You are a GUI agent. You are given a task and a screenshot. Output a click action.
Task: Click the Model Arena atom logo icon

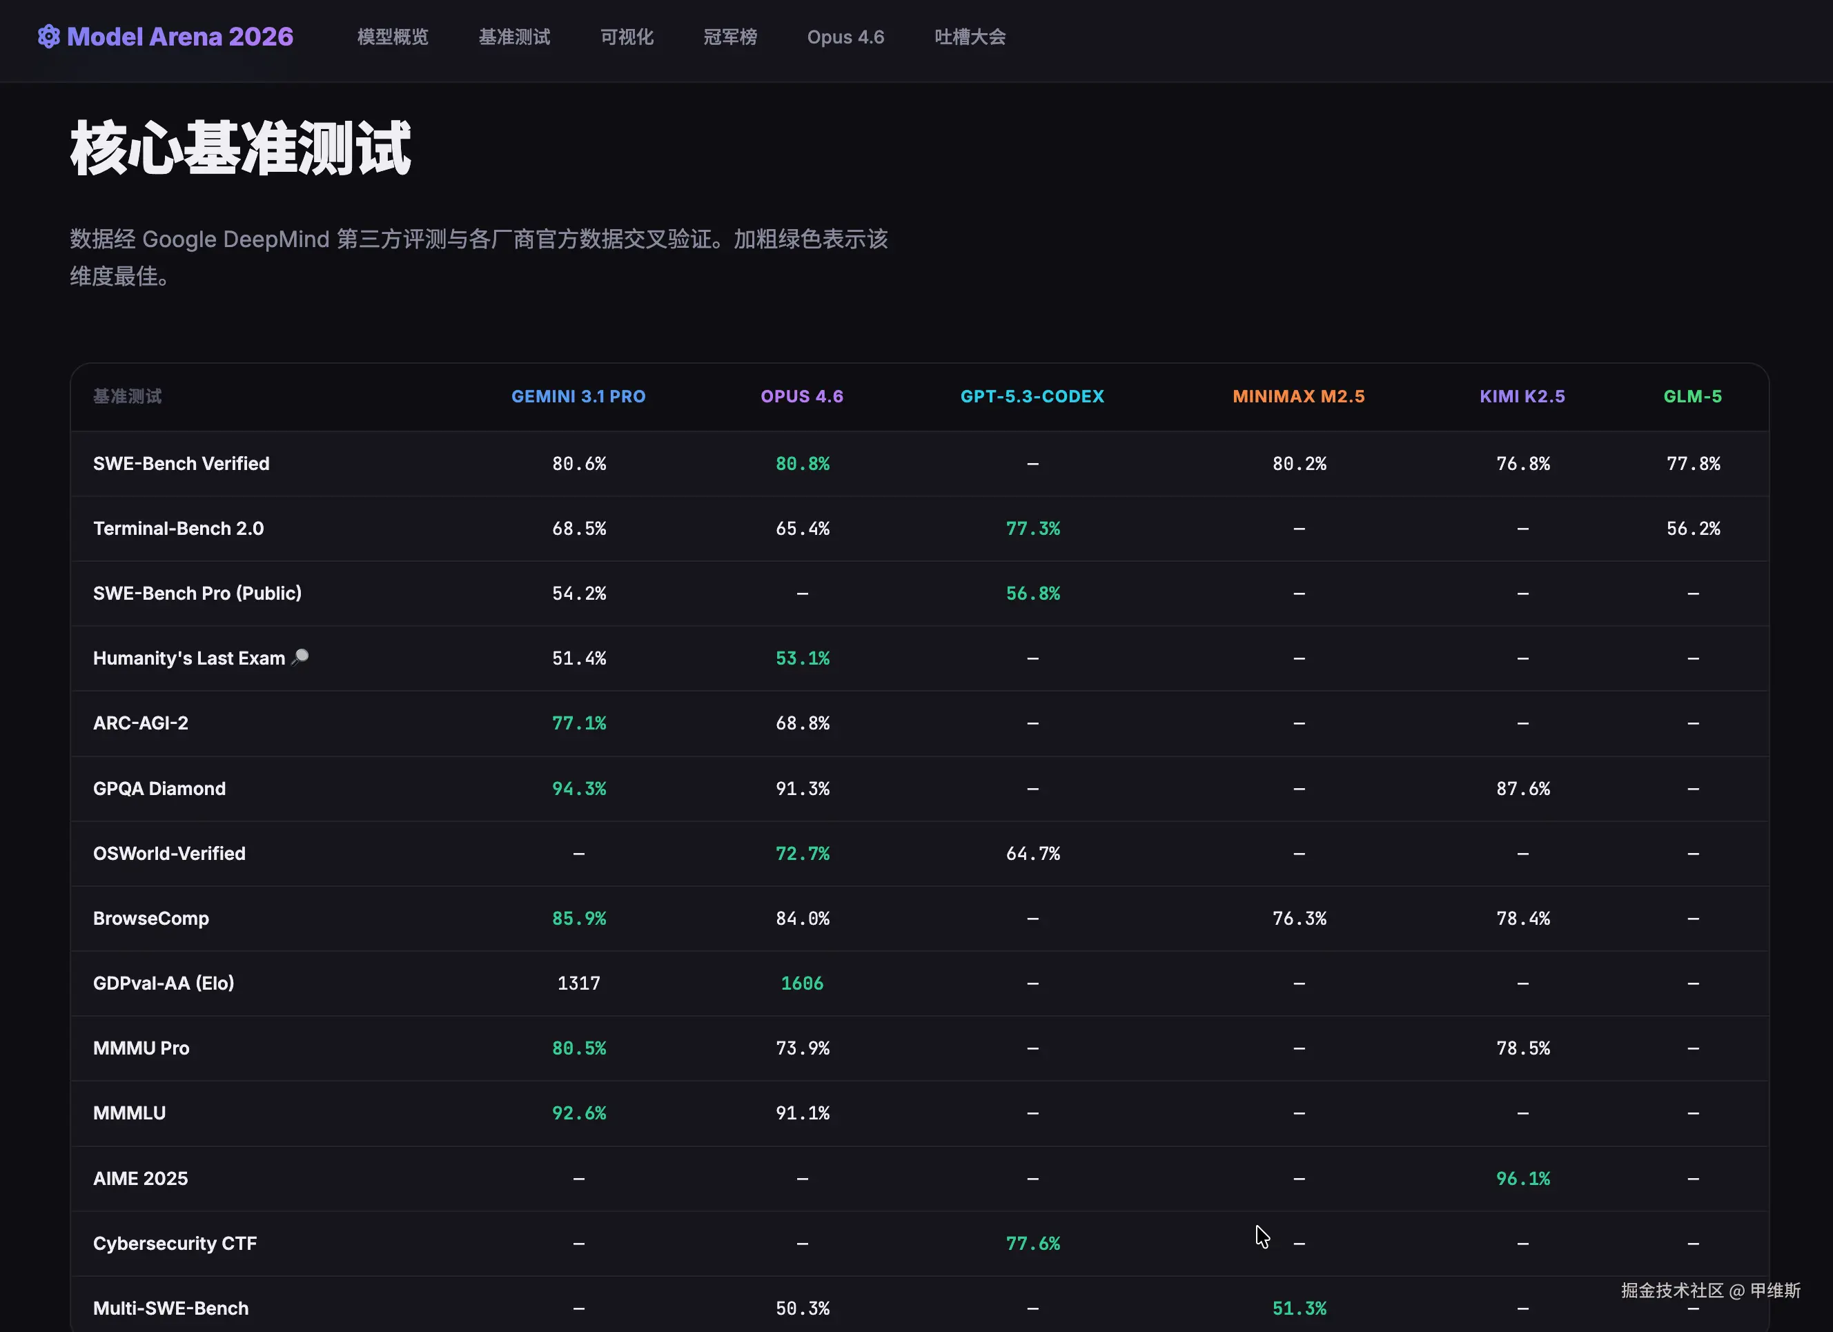tap(48, 37)
